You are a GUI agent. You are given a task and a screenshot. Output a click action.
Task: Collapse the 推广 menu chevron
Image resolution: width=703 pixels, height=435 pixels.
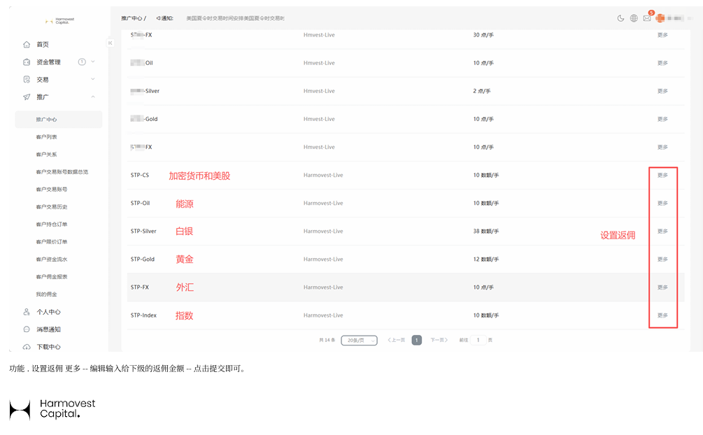(x=93, y=97)
